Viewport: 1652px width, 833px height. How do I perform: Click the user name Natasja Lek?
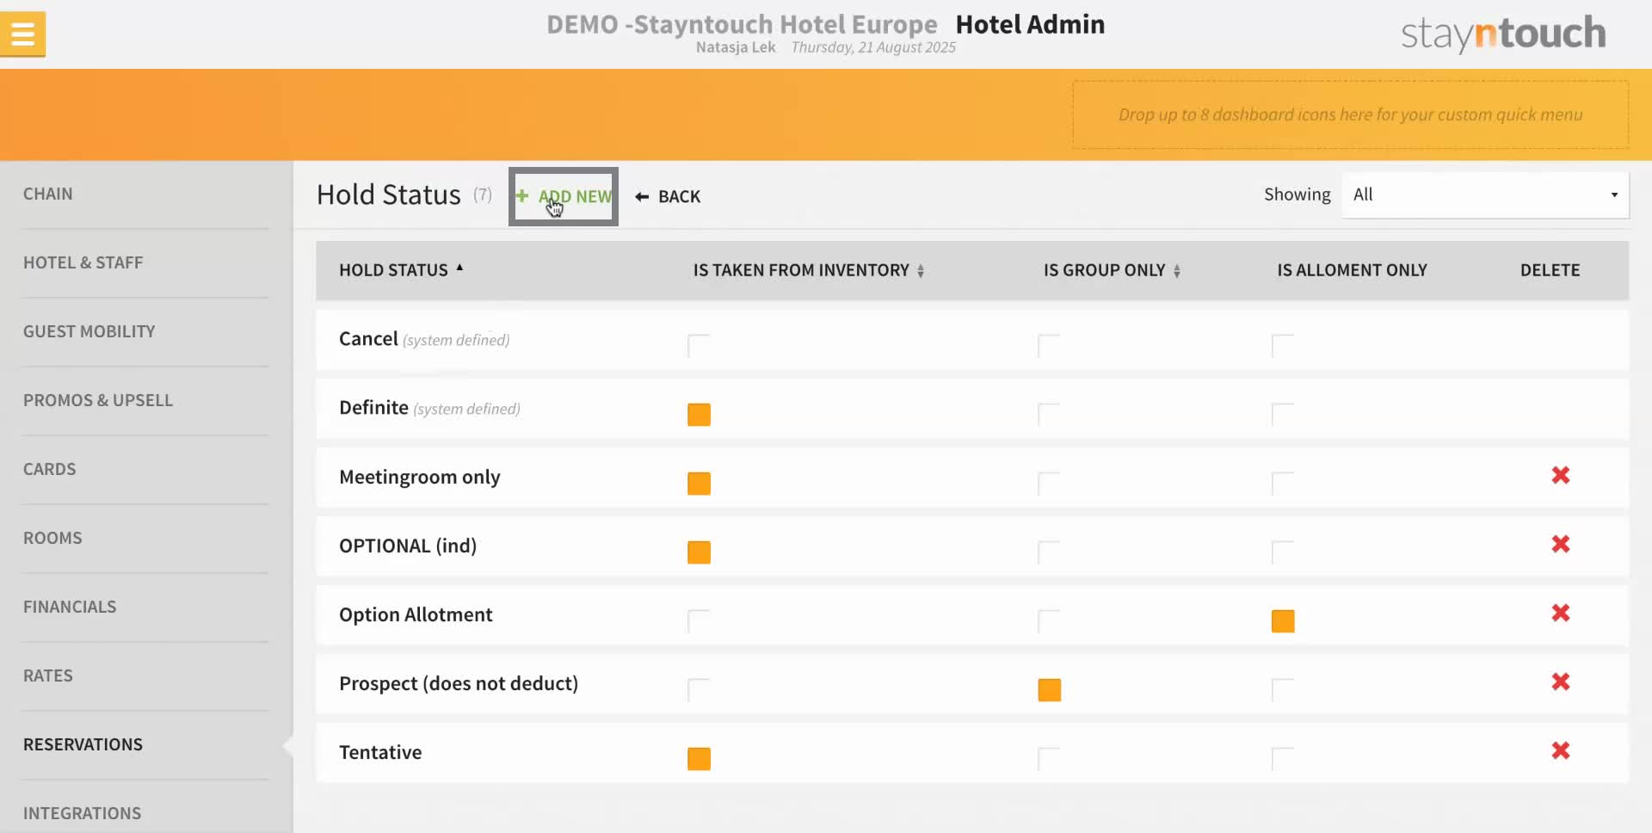click(736, 47)
